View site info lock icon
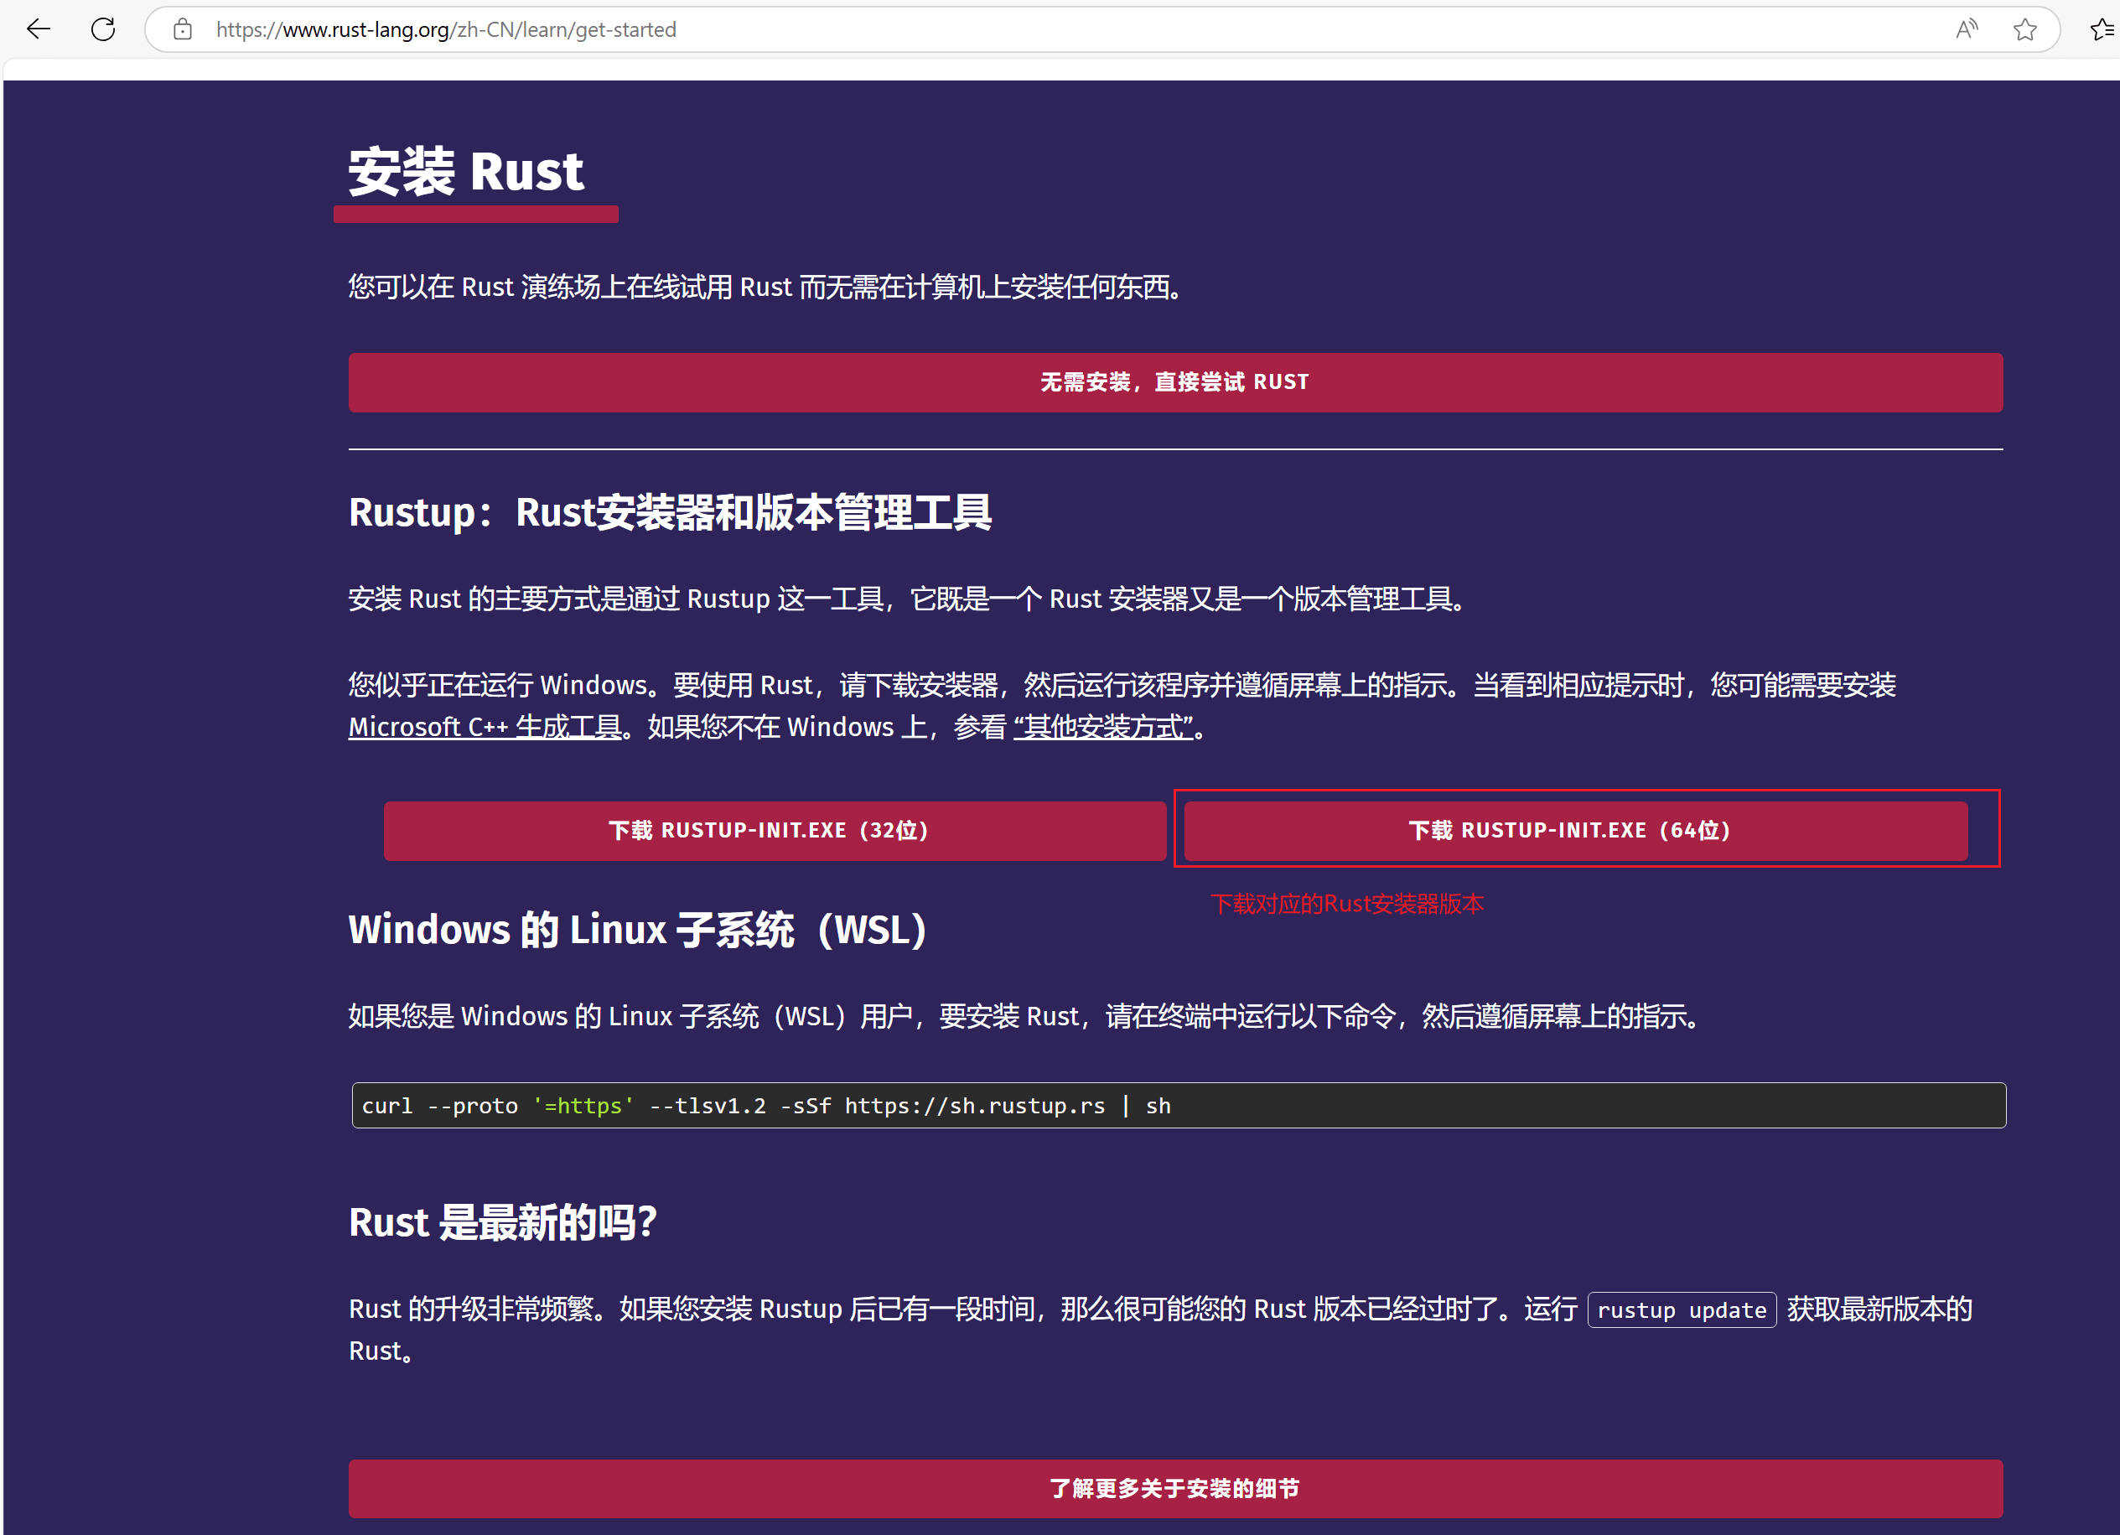Viewport: 2120px width, 1535px height. pos(184,30)
